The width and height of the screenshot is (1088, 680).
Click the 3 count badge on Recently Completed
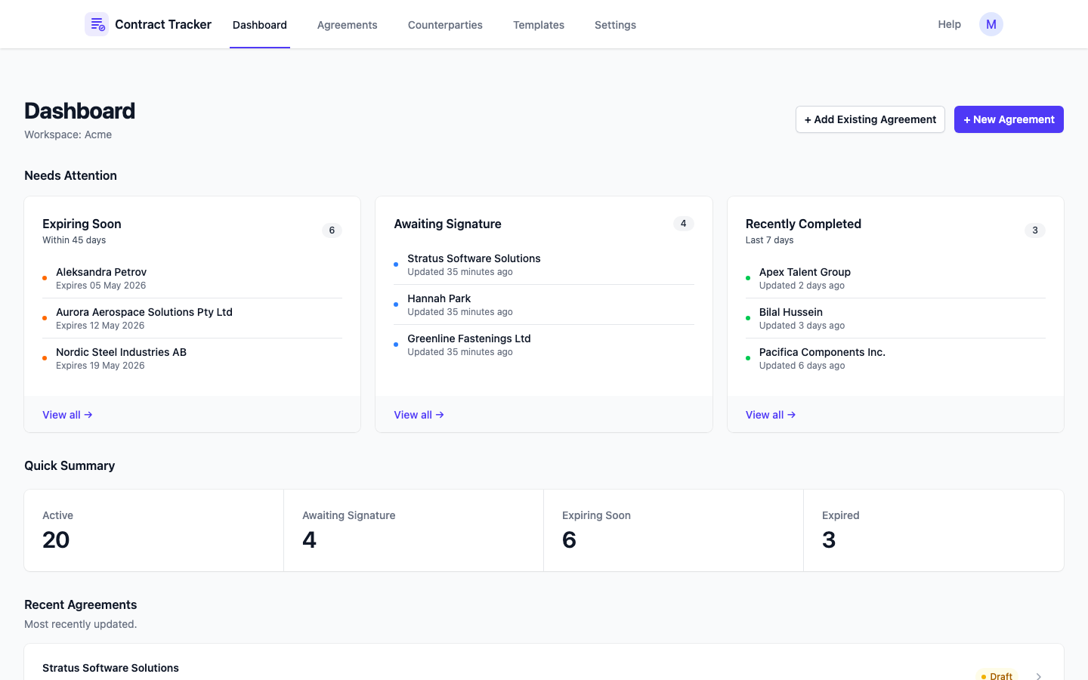click(1034, 230)
